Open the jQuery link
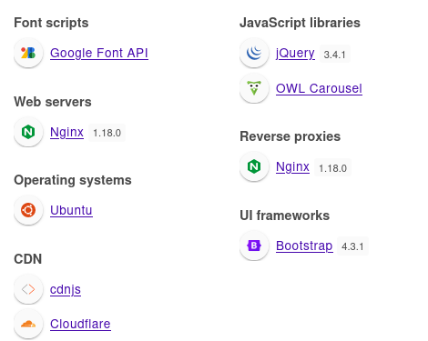The height and width of the screenshot is (341, 428). point(295,53)
